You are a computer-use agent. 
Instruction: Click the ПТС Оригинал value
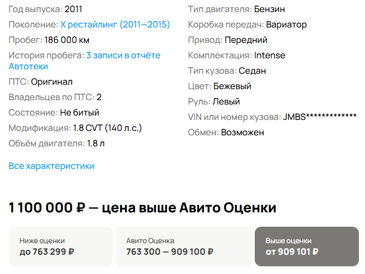(x=52, y=82)
